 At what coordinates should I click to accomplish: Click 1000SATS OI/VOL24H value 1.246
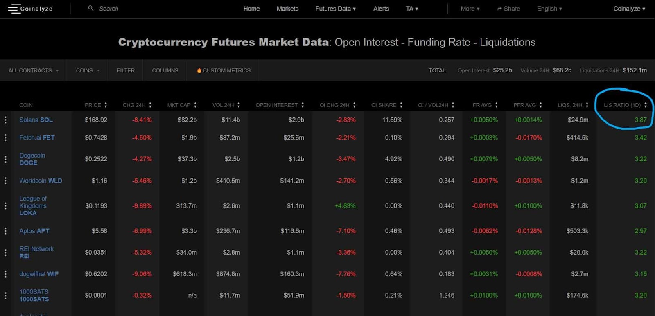[447, 296]
